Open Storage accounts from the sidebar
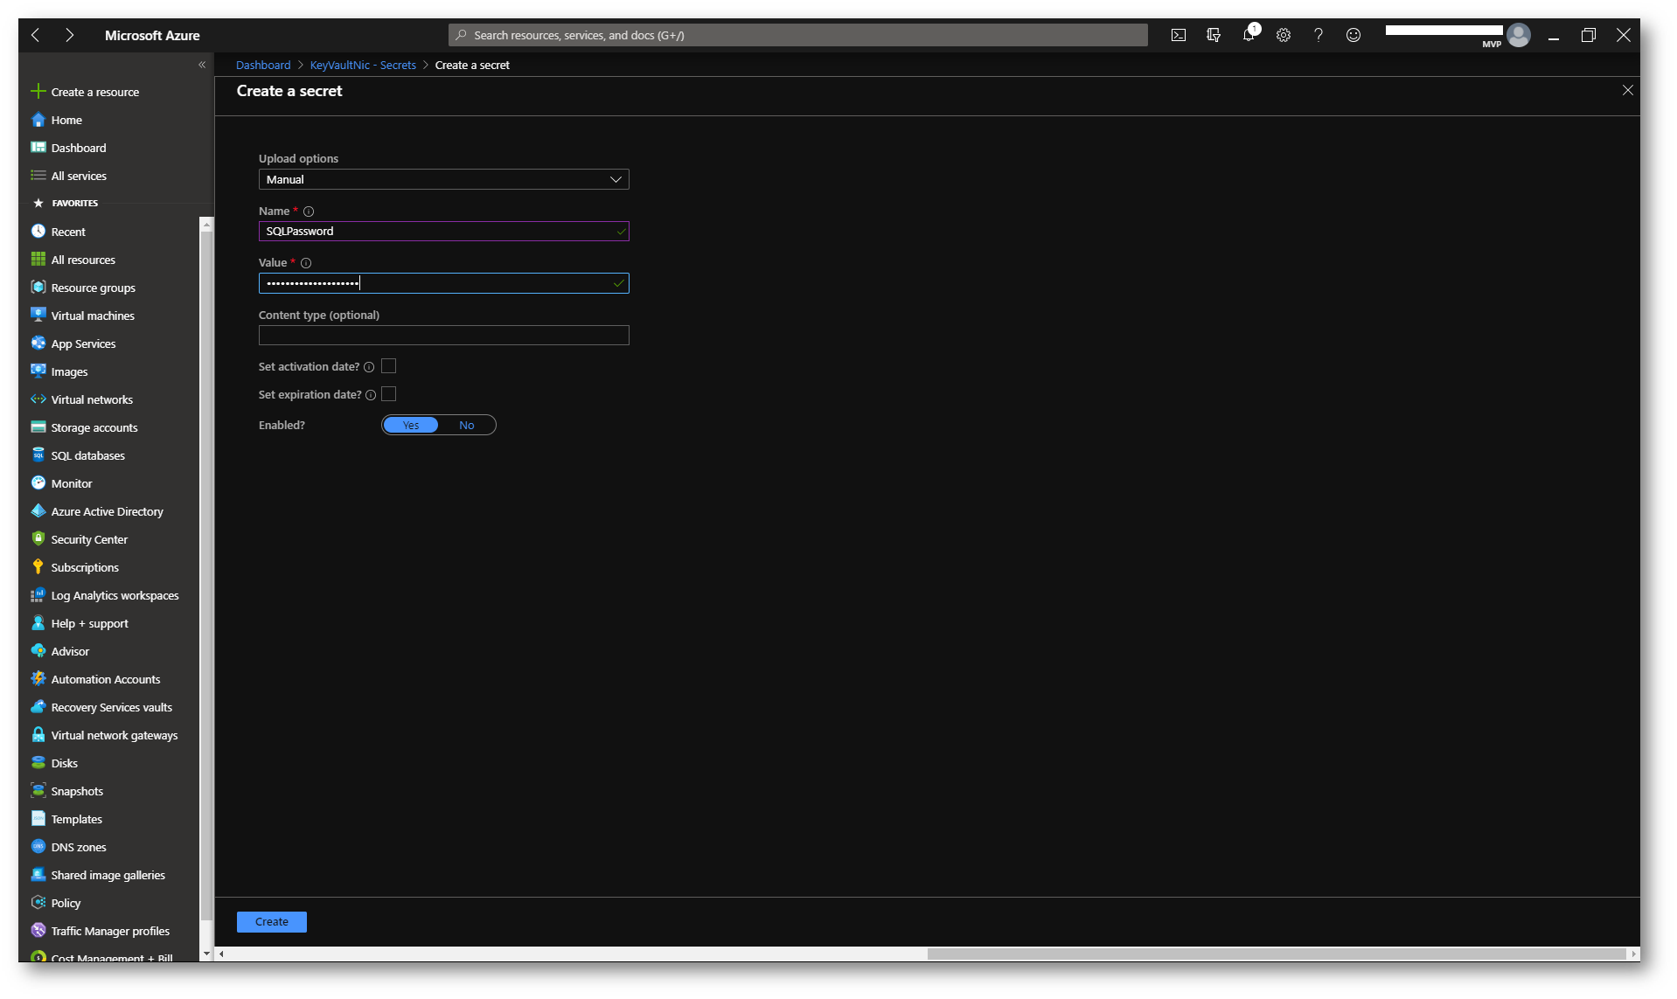 click(94, 427)
